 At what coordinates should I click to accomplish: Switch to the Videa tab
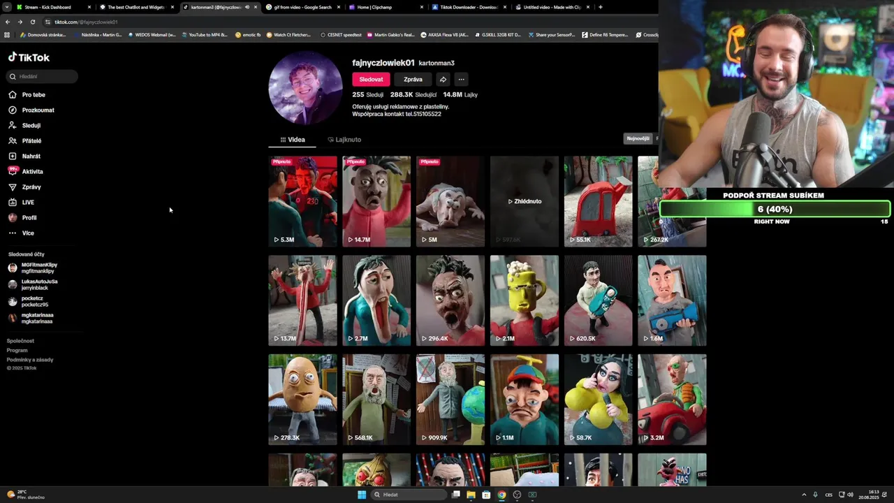(293, 140)
